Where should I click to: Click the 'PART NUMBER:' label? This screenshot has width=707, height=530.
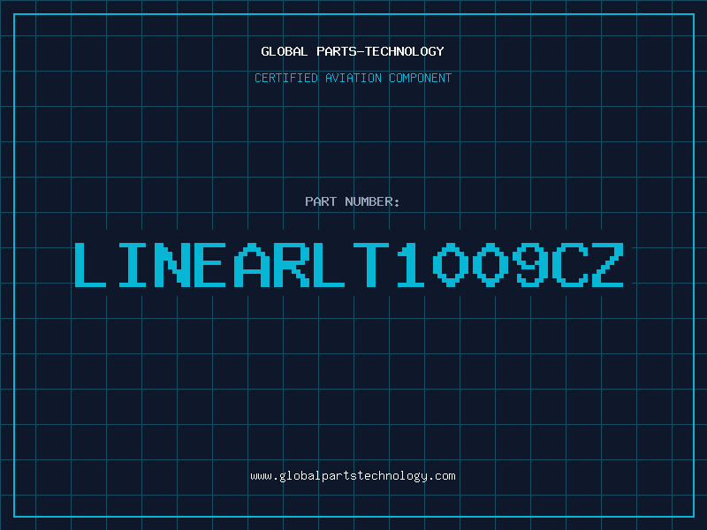pyautogui.click(x=353, y=201)
